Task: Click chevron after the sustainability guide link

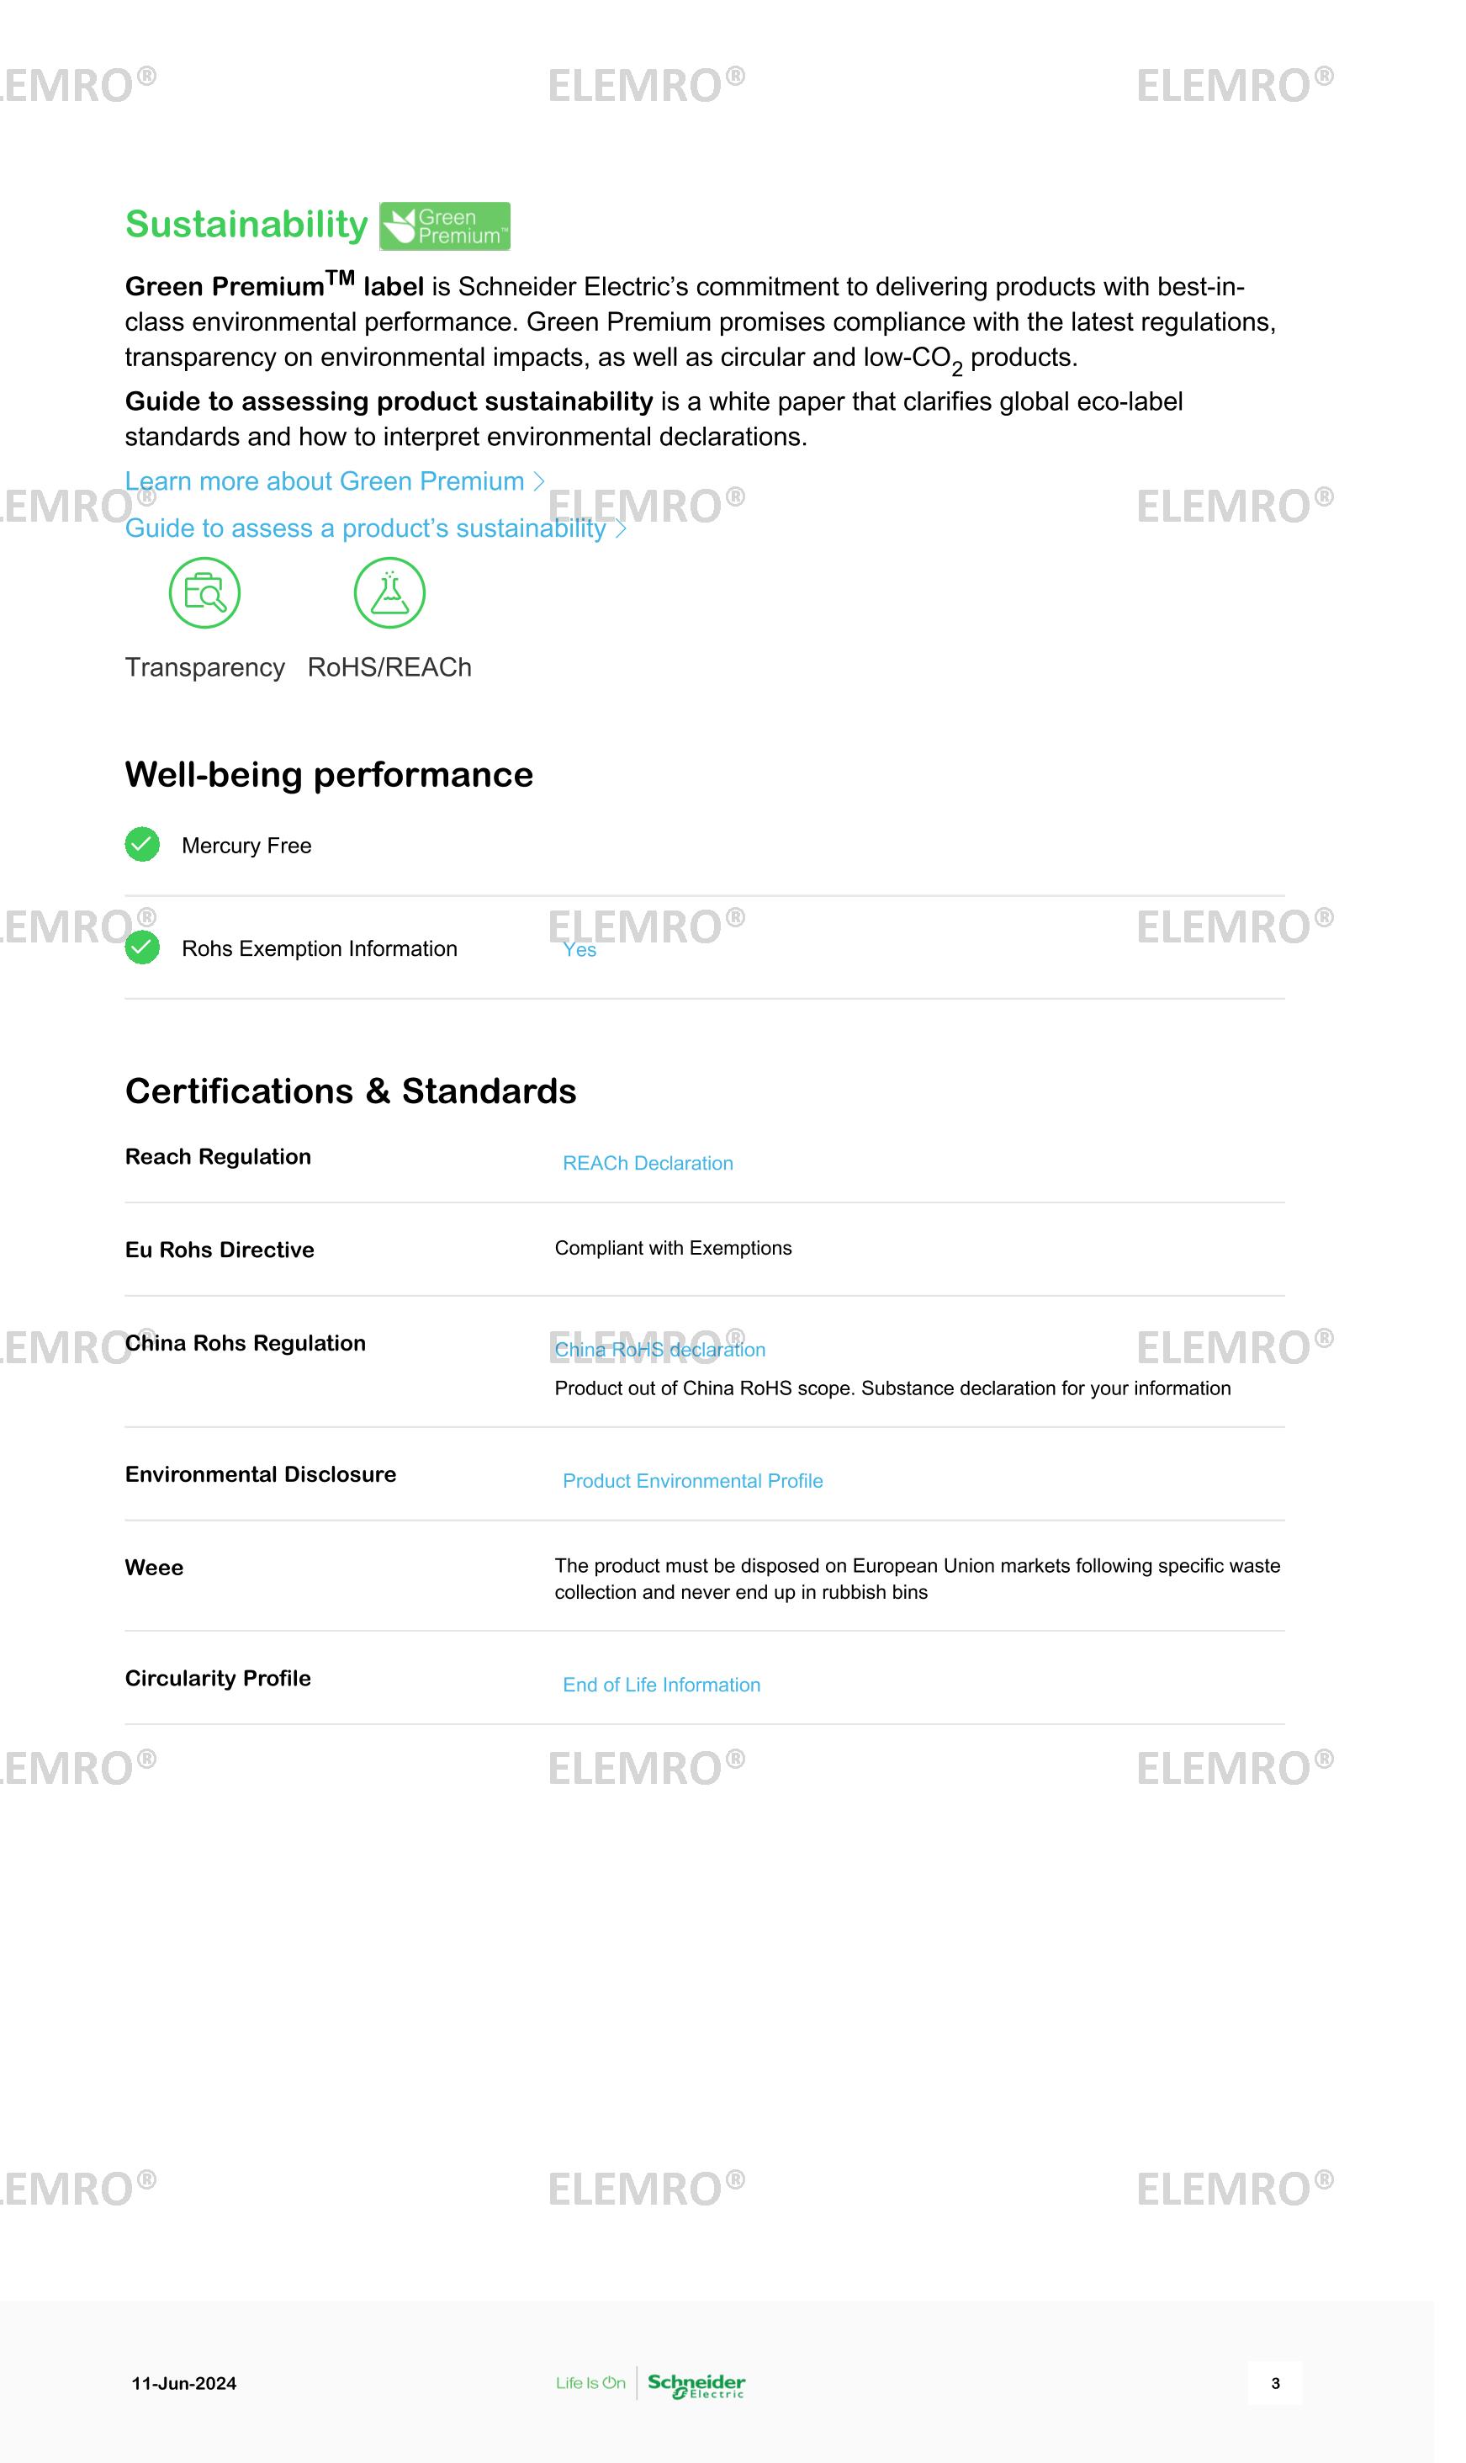Action: click(x=621, y=528)
